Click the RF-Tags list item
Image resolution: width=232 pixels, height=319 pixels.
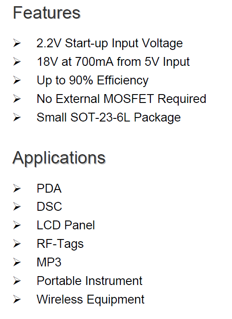tap(60, 244)
